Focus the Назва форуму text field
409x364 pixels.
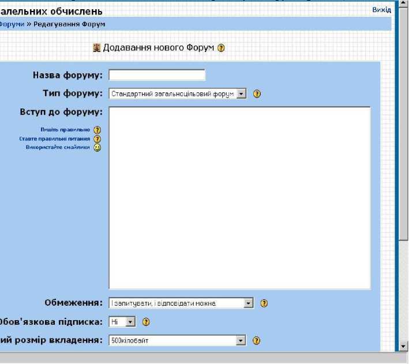point(157,75)
